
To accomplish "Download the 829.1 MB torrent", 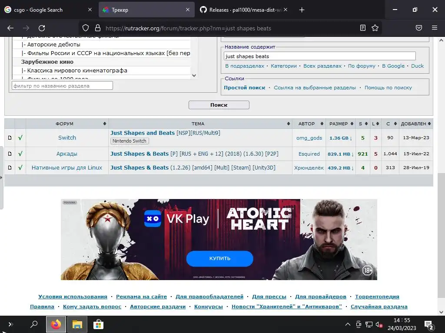I will pyautogui.click(x=341, y=154).
